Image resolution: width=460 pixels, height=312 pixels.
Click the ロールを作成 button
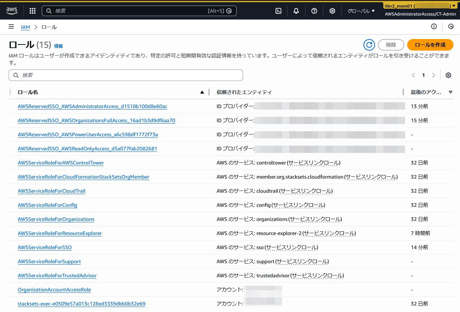tap(430, 45)
